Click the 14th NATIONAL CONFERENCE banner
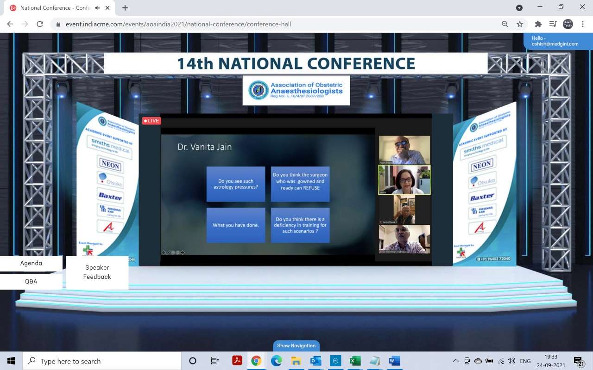 click(296, 63)
